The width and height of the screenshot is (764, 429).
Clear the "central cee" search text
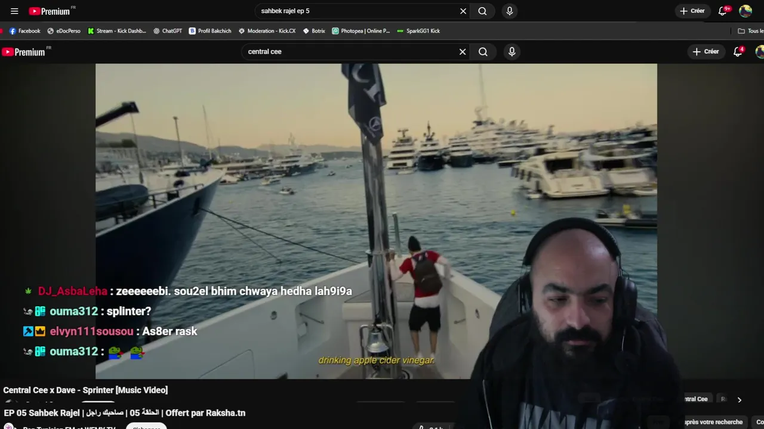(x=463, y=52)
